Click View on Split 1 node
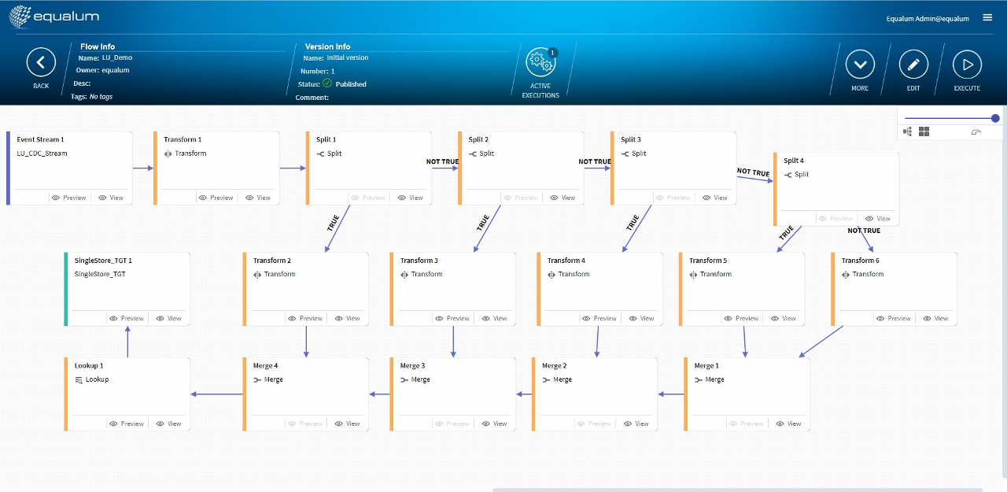 click(411, 198)
